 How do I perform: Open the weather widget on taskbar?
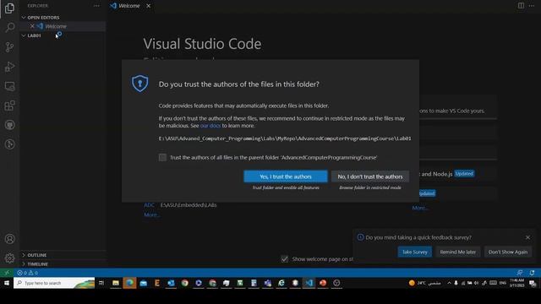coord(424,283)
